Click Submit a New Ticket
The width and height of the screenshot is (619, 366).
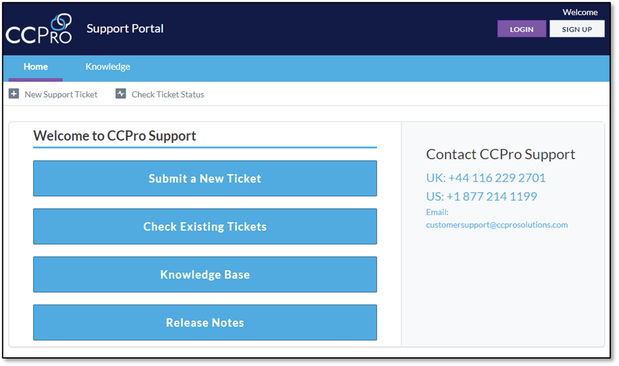click(205, 178)
